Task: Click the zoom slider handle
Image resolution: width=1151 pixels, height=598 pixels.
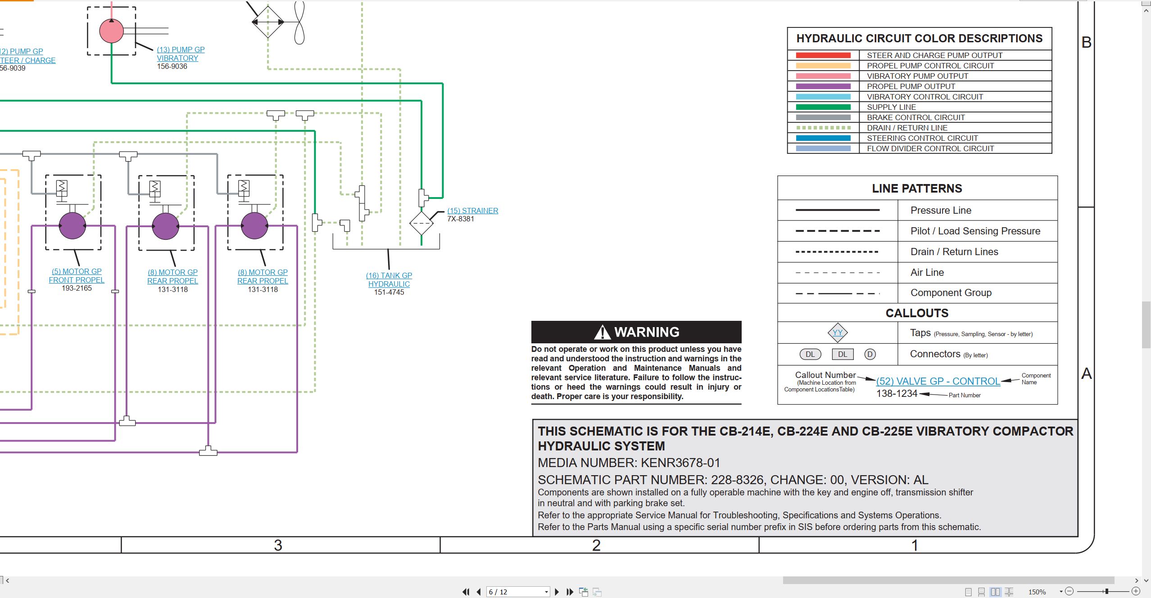Action: click(1106, 591)
